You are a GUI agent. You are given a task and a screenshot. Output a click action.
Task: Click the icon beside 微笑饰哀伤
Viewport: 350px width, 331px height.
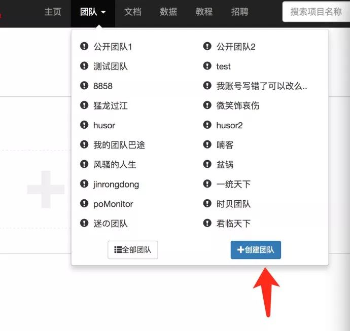click(x=207, y=105)
